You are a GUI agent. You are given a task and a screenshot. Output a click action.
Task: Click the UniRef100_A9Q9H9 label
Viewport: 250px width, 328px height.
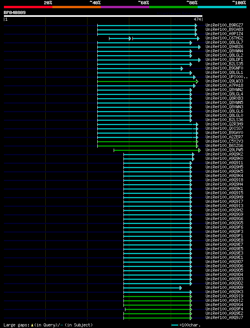[x=224, y=197]
